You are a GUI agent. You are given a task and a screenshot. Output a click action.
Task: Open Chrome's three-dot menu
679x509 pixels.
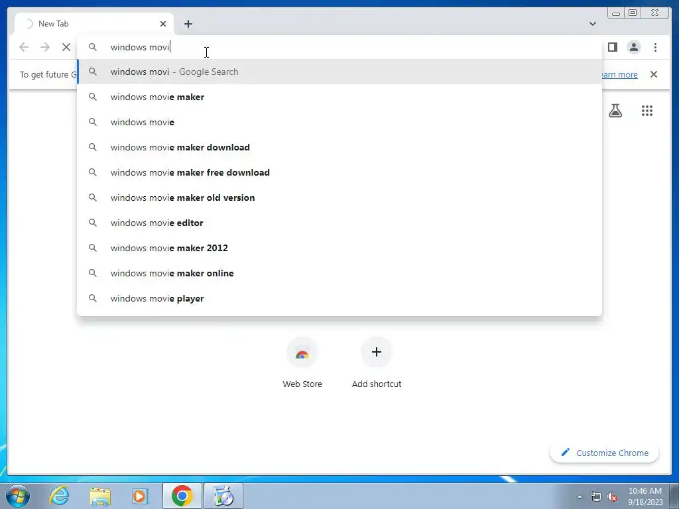[655, 47]
